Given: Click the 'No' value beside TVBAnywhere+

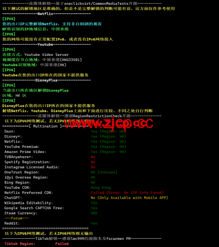Looking at the screenshot, I should 93,157.
